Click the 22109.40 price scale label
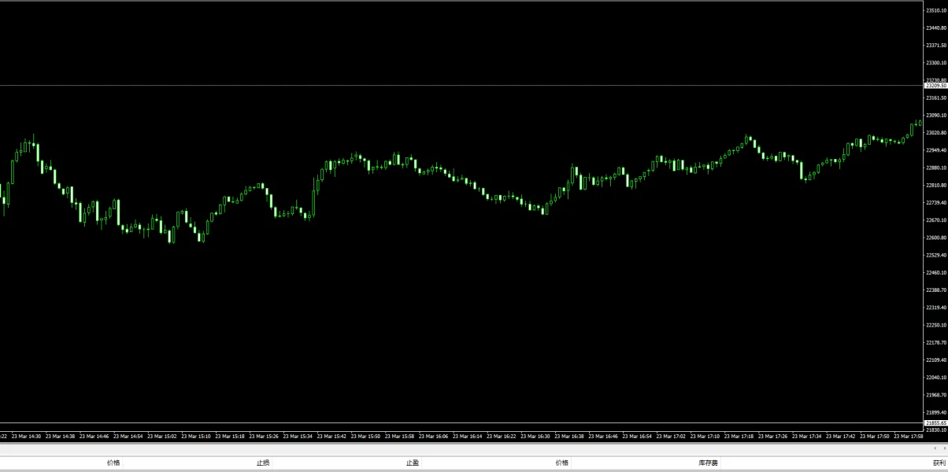This screenshot has width=948, height=472. (x=936, y=360)
